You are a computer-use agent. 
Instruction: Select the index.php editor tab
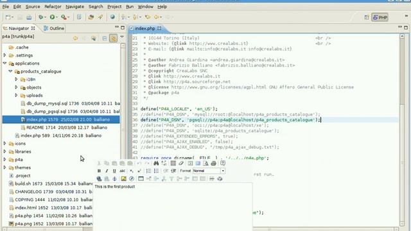coord(145,28)
